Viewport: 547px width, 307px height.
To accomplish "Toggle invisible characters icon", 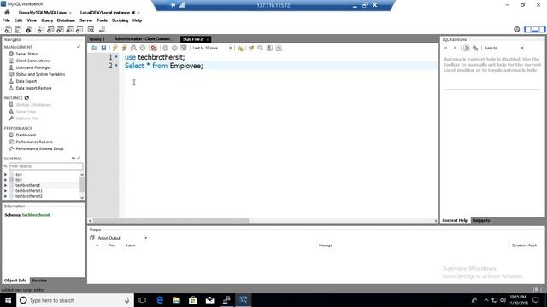I will pyautogui.click(x=269, y=48).
